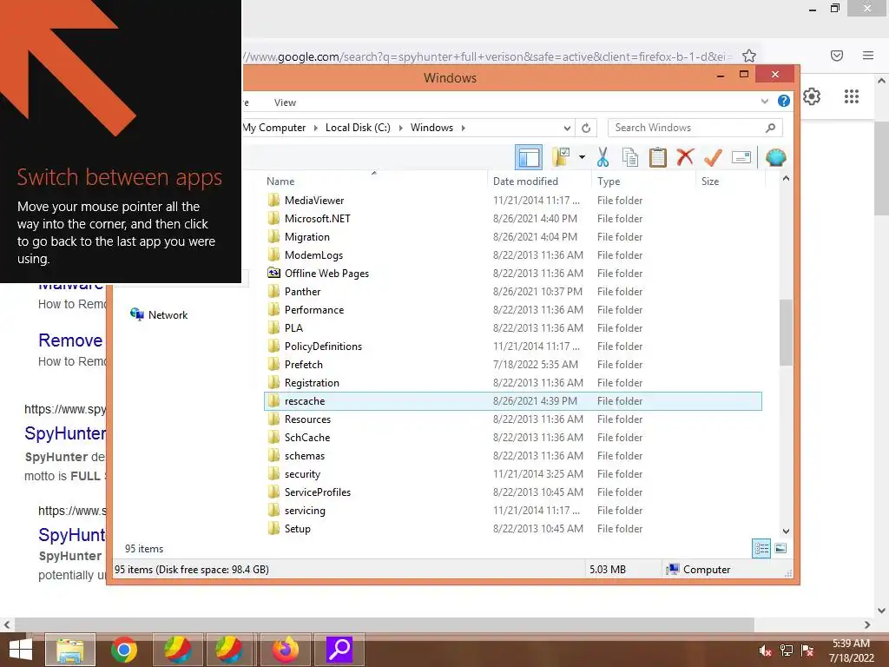The width and height of the screenshot is (889, 667).
Task: Open Google settings gear icon
Action: click(x=812, y=96)
